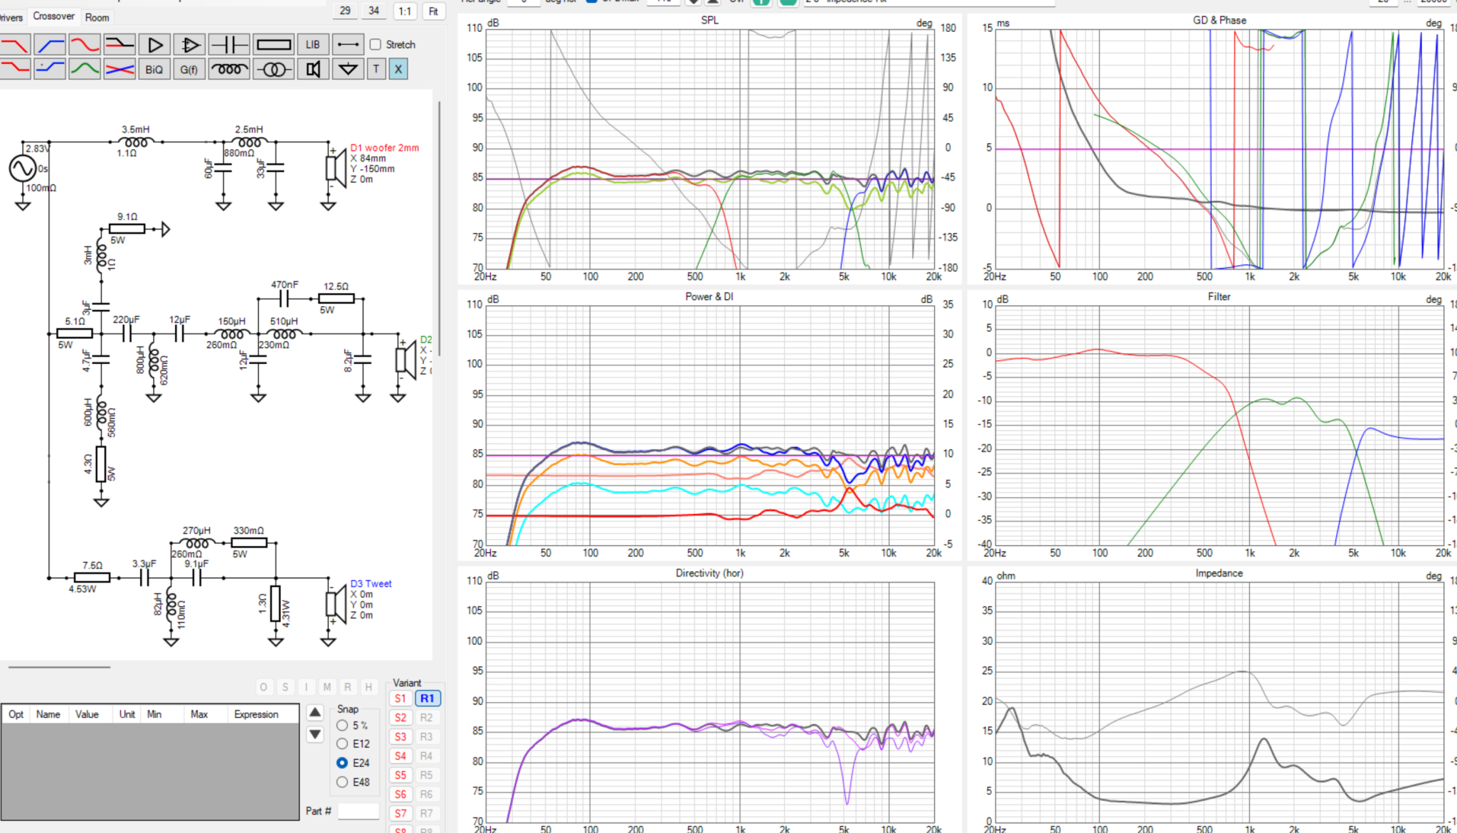Select the 3.5mH inductor in schematic
Image resolution: width=1457 pixels, height=833 pixels.
tap(135, 141)
